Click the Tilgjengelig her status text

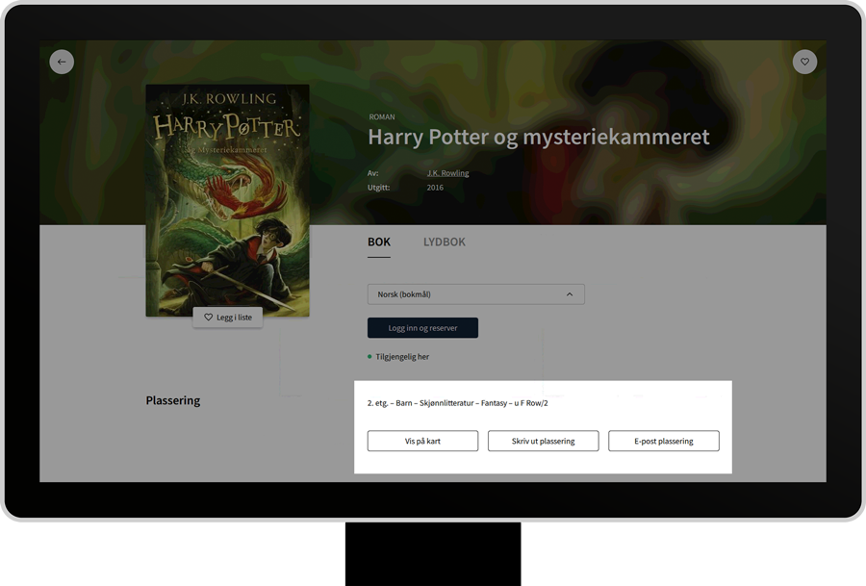point(402,357)
